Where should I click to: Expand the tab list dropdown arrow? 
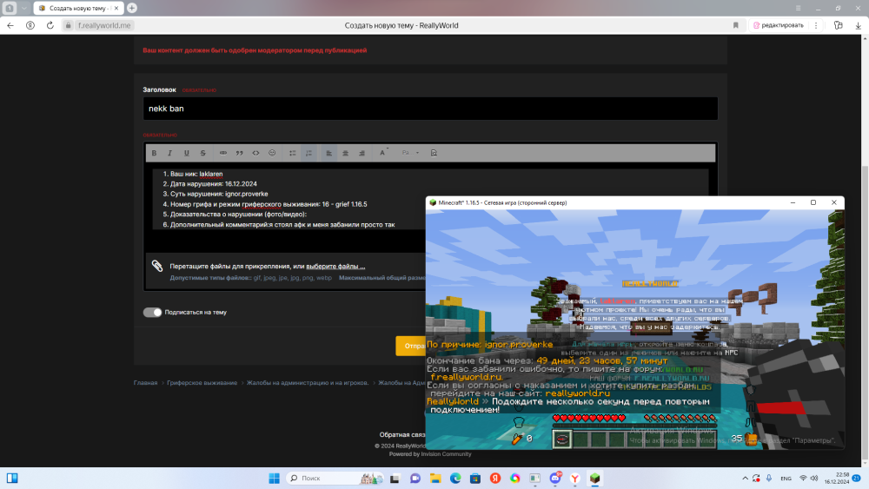point(23,9)
